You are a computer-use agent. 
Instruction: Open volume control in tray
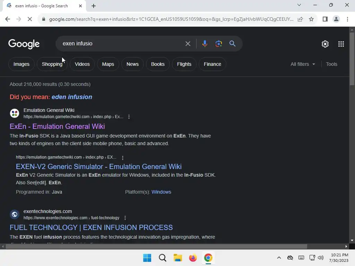pyautogui.click(x=321, y=258)
